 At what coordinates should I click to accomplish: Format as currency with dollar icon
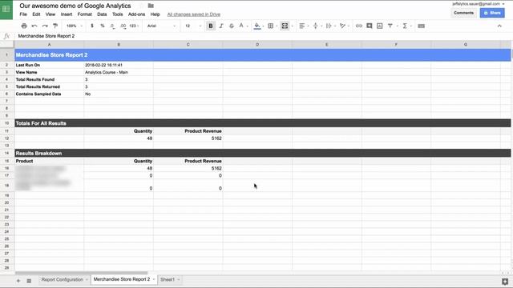92,26
